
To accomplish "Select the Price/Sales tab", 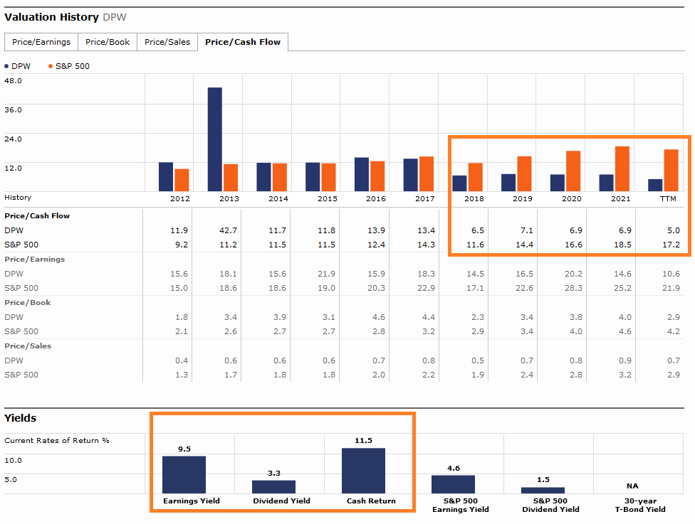I will [167, 42].
